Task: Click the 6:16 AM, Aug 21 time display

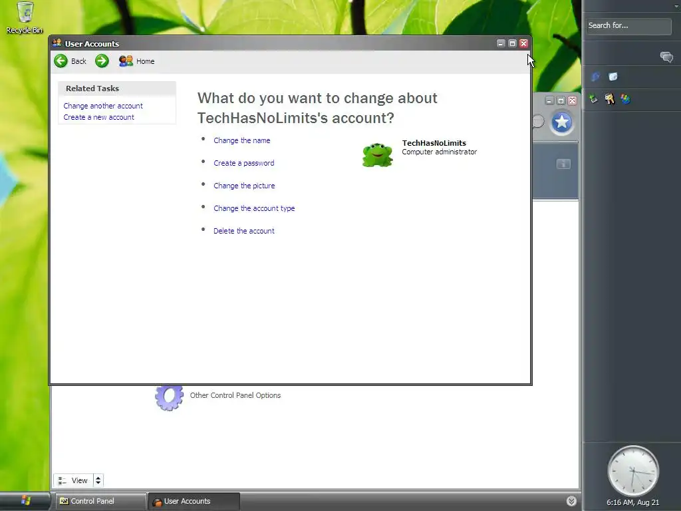Action: click(633, 502)
